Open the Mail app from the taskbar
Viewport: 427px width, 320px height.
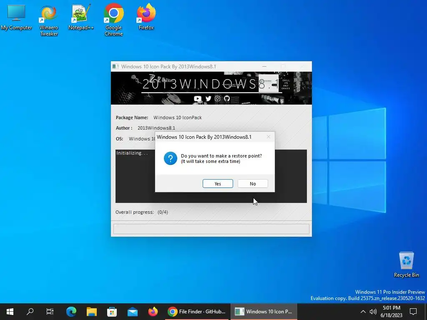tap(133, 312)
